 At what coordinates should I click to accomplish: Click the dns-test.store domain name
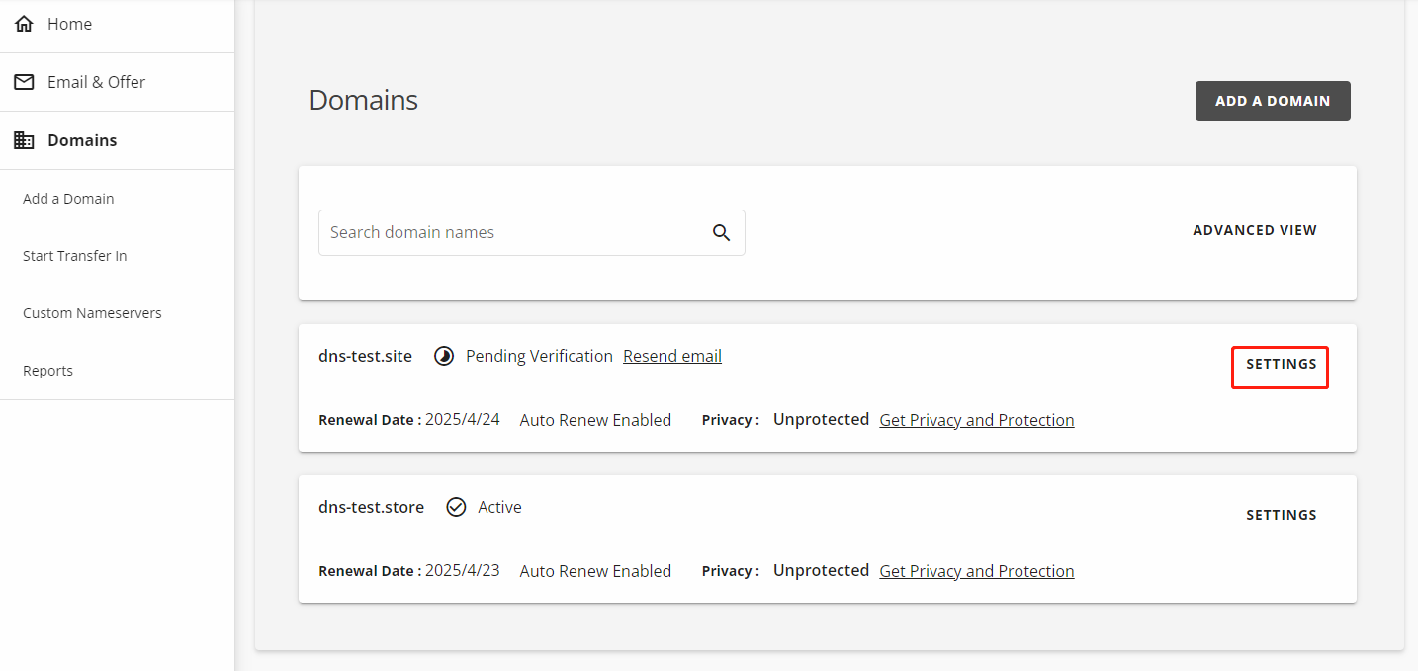(371, 507)
